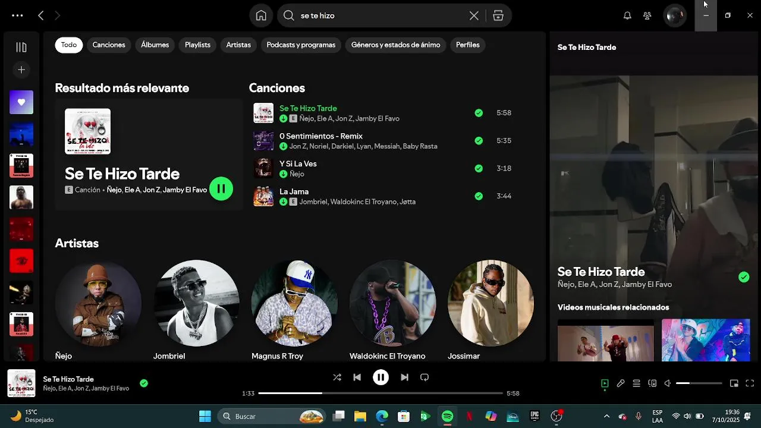Screen dimensions: 761x428
Task: Open first related music video thumbnail
Action: click(x=606, y=341)
